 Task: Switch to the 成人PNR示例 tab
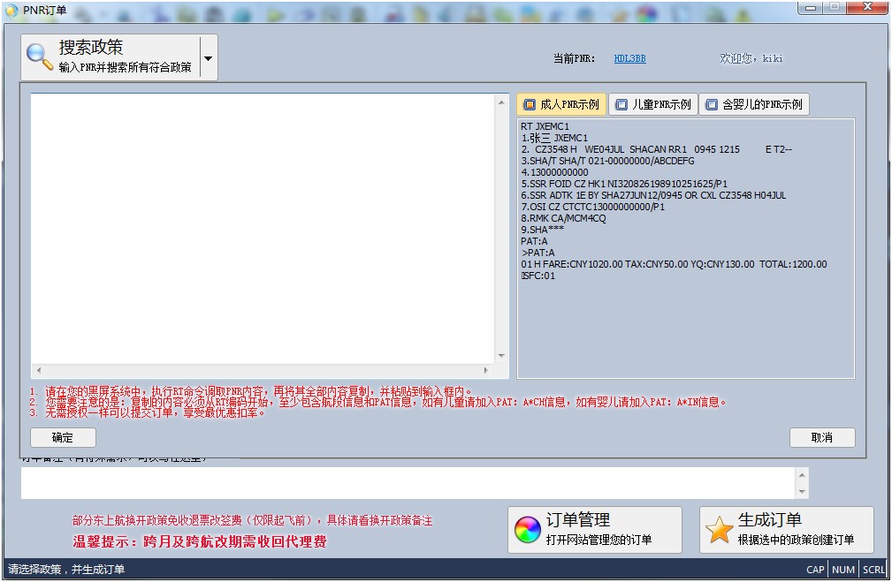[x=561, y=104]
